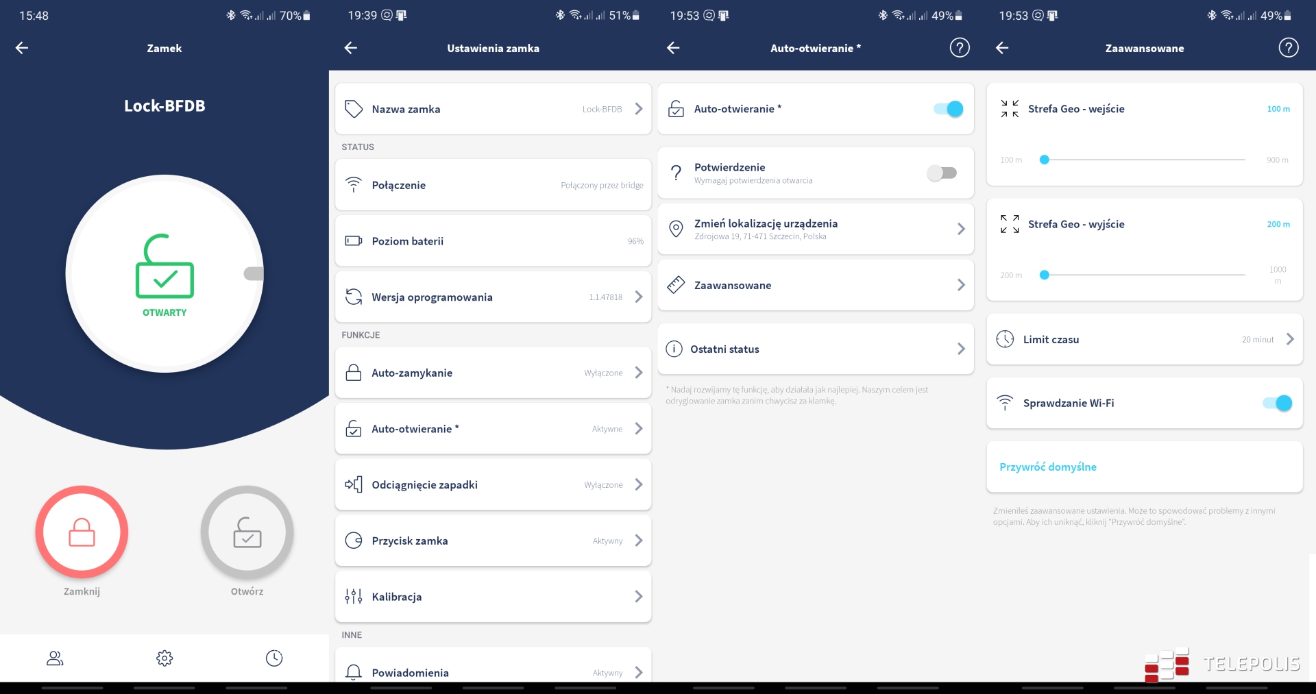Click help icon on Zaawansowane screen
This screenshot has height=694, width=1316.
coord(1289,48)
